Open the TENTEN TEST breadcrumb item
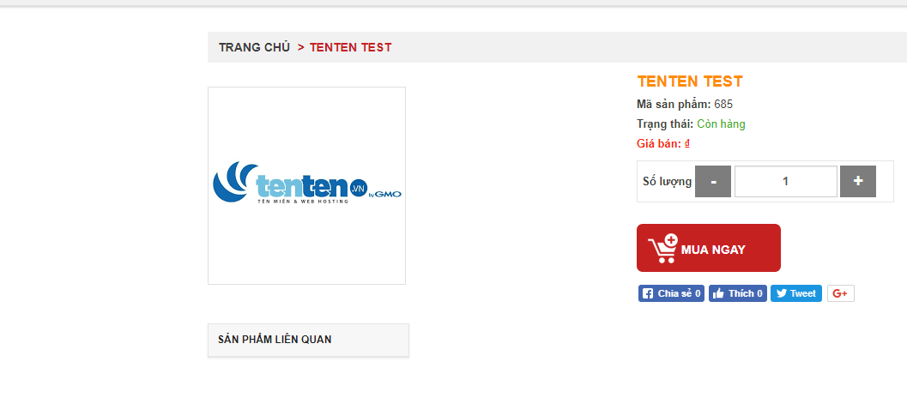Viewport: 907px width, 410px height. point(351,47)
